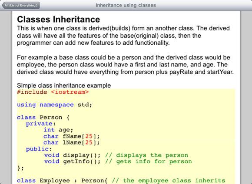This screenshot has height=184, width=252.
Task: Click the '// the employee class inherits' comment
Action: point(169,181)
